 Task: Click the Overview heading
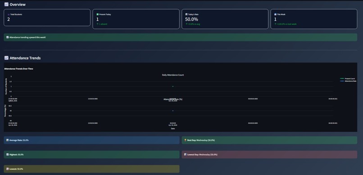tap(18, 4)
